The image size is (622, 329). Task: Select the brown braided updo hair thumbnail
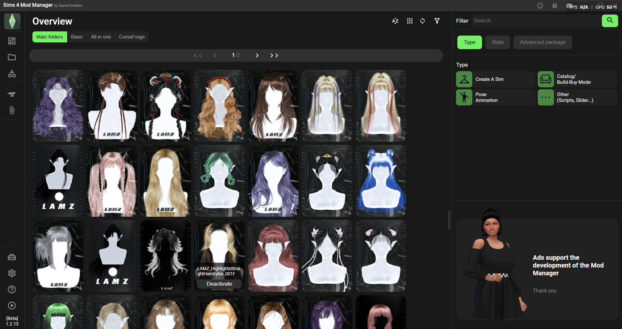click(x=112, y=106)
